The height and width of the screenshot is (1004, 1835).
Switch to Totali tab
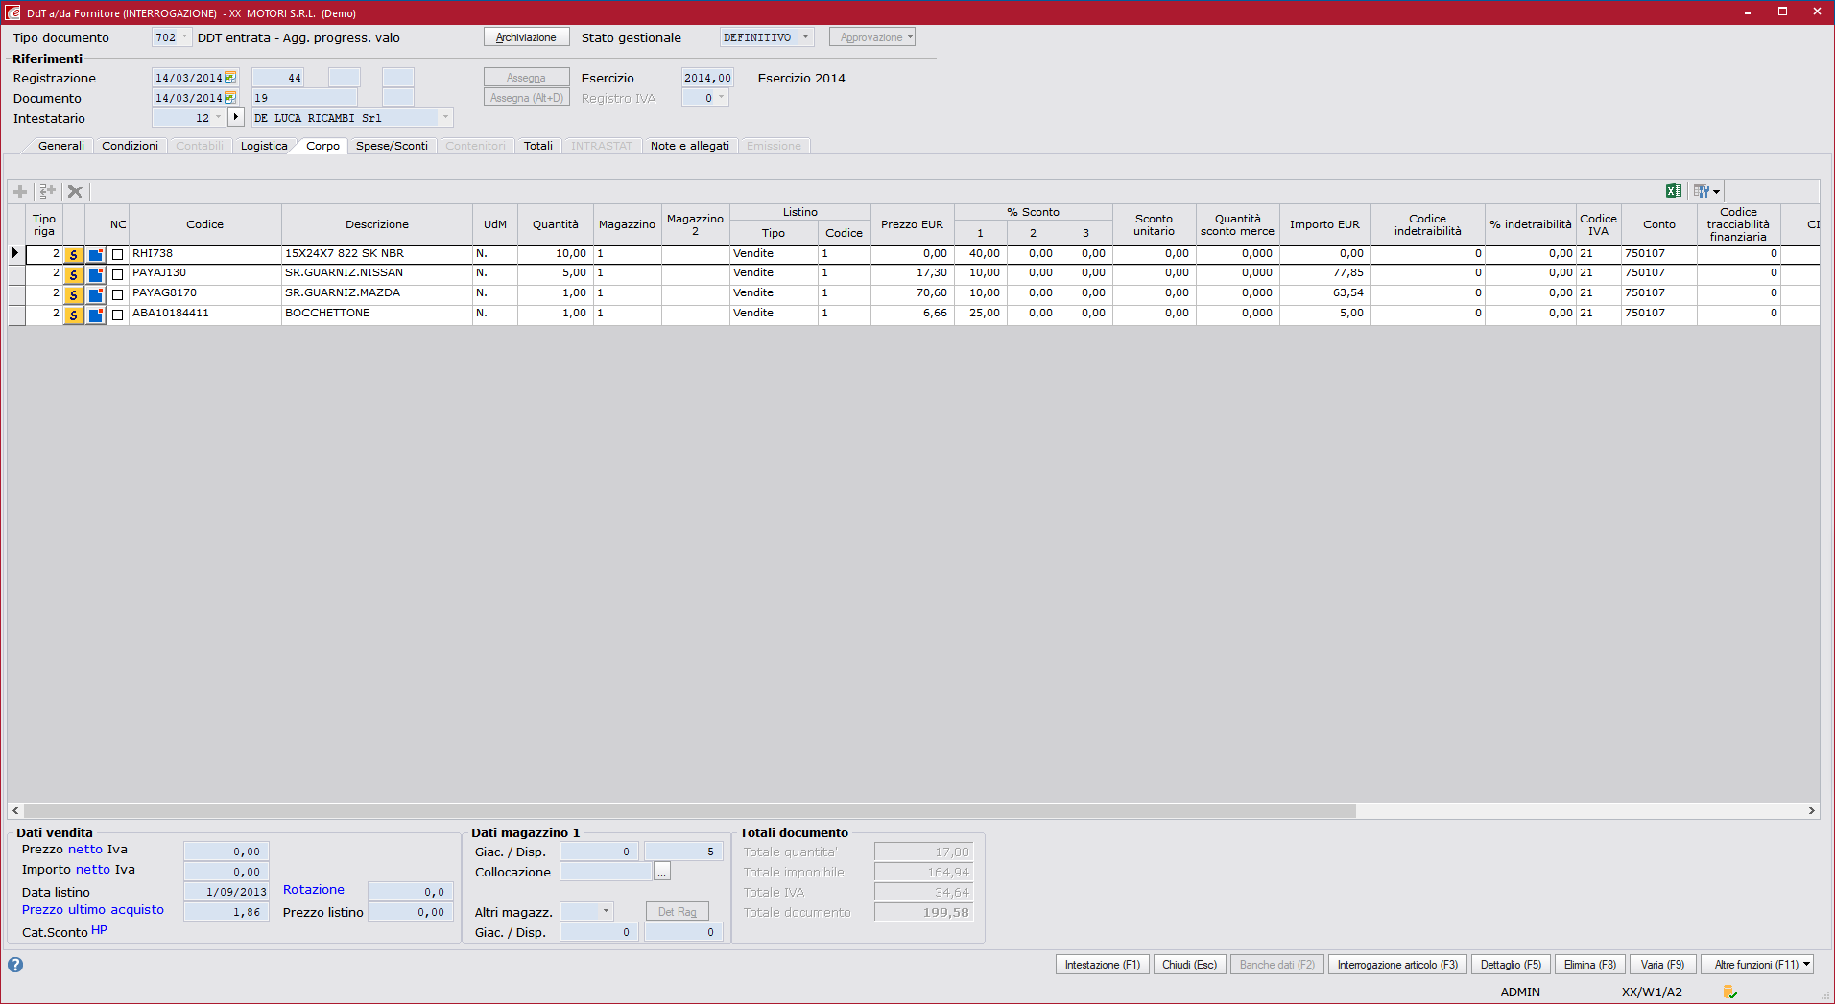538,146
